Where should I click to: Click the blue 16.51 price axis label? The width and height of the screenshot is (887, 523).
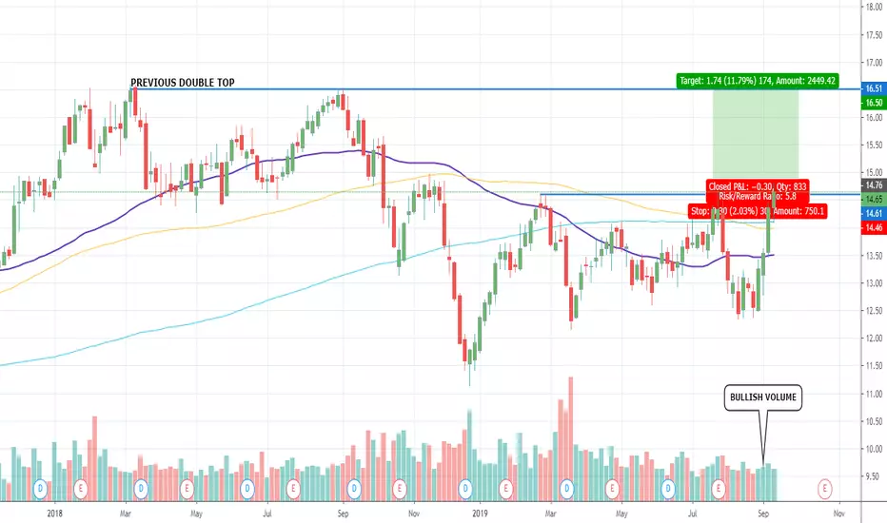point(874,88)
